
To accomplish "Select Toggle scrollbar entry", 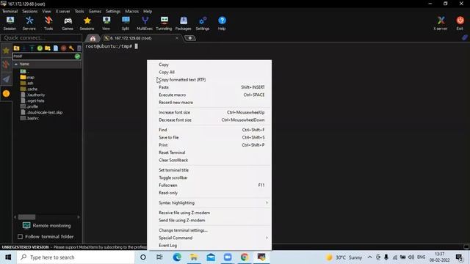I will click(x=209, y=177).
